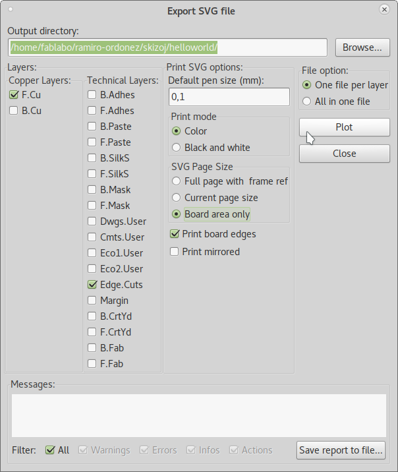This screenshot has height=472, width=398.
Task: Choose Full page with frame ref
Action: [177, 181]
